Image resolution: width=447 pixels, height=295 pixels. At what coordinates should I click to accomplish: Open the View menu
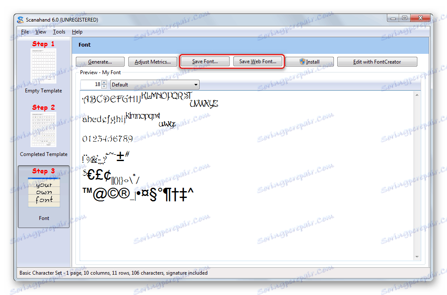[x=41, y=32]
